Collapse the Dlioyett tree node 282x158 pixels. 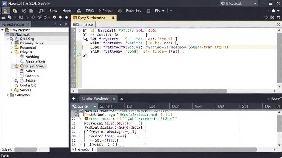(x=12, y=52)
